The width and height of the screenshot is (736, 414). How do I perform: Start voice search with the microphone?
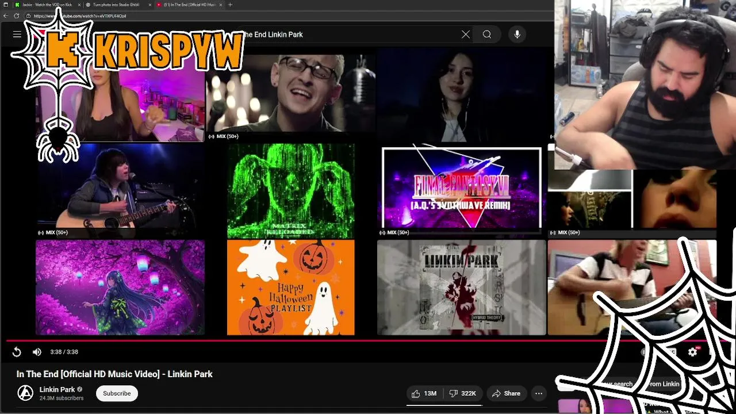click(x=517, y=34)
